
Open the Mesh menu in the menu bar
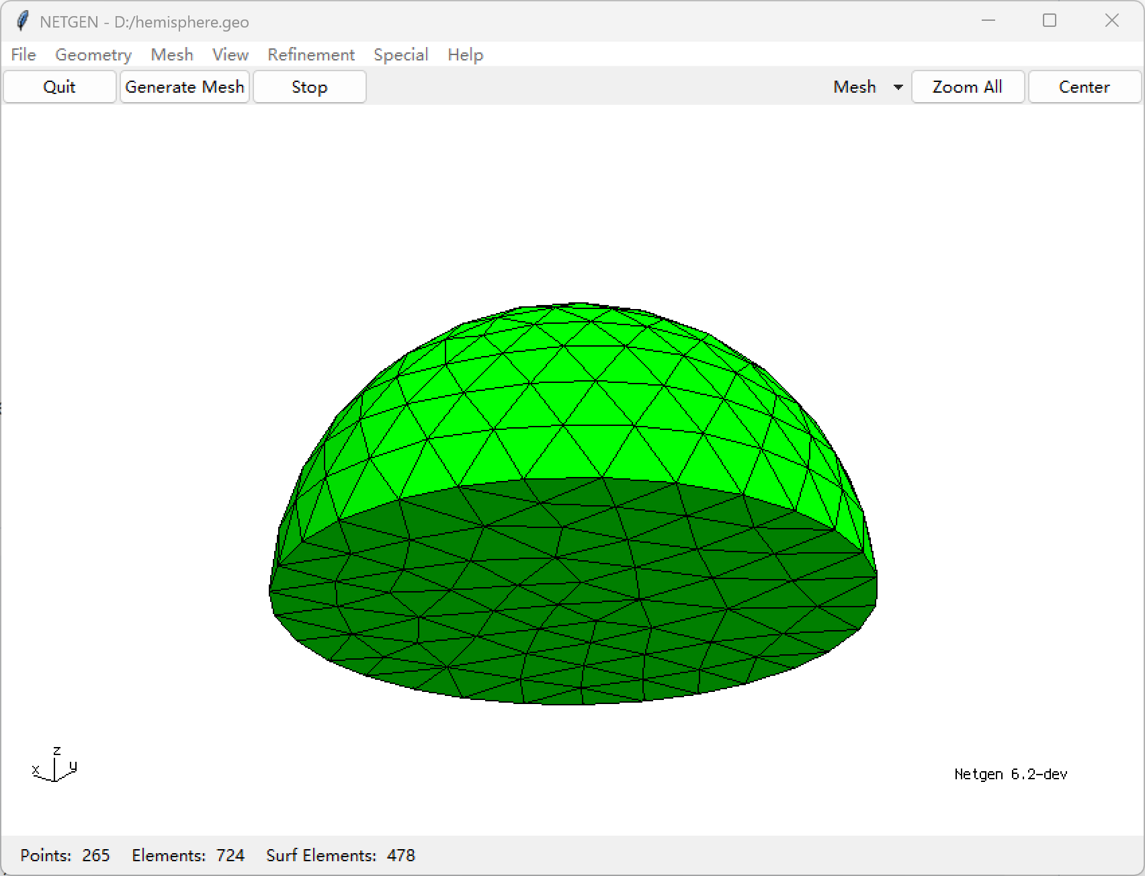[x=171, y=54]
